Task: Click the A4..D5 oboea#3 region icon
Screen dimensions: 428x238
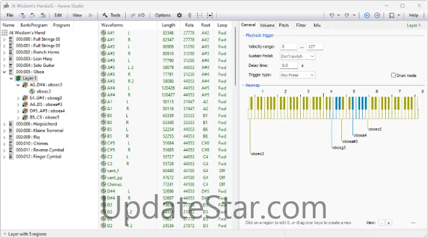Action: point(25,104)
